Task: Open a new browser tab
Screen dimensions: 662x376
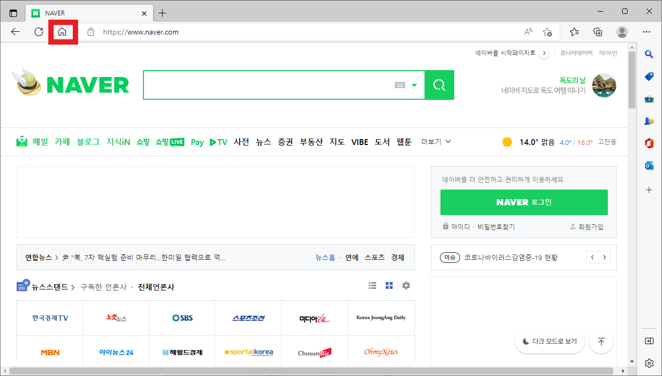Action: click(163, 13)
